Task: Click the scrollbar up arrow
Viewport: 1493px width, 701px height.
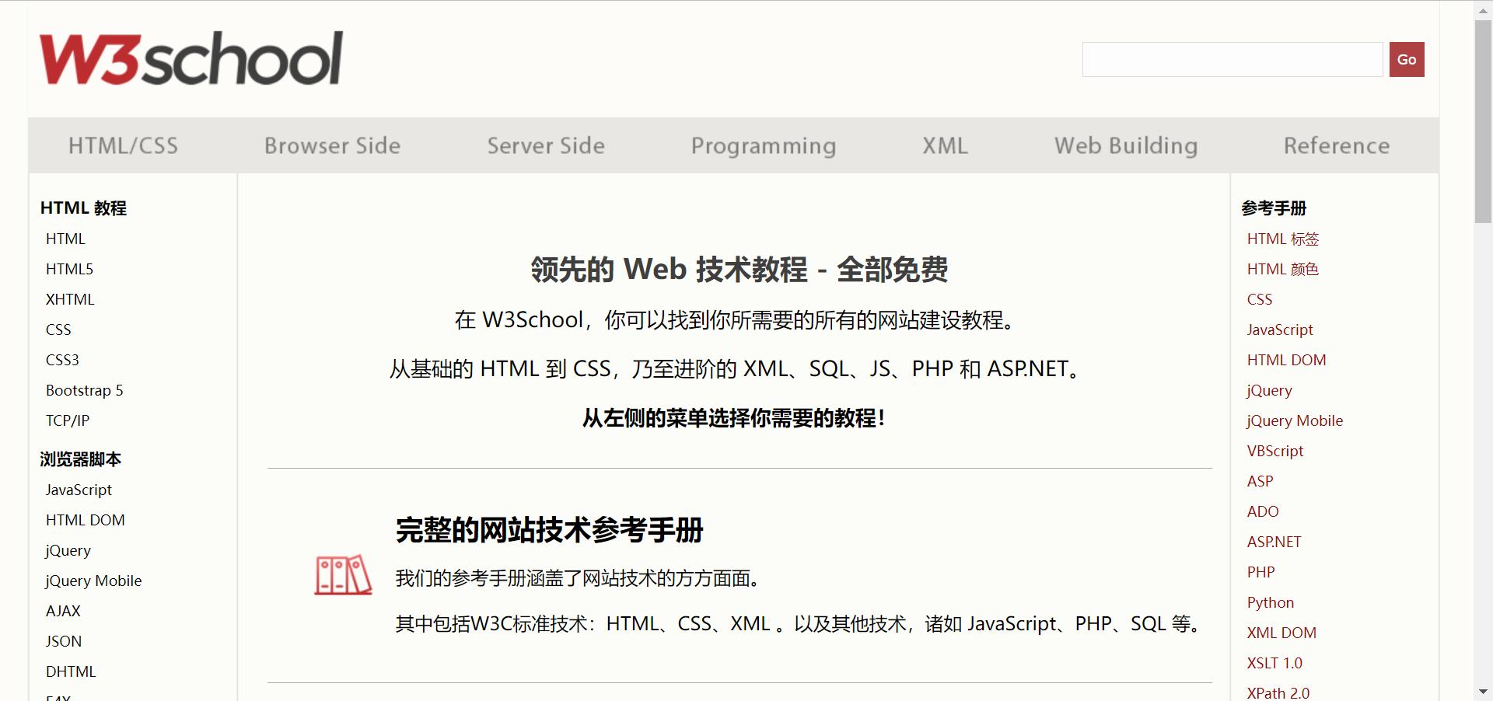Action: (1484, 11)
